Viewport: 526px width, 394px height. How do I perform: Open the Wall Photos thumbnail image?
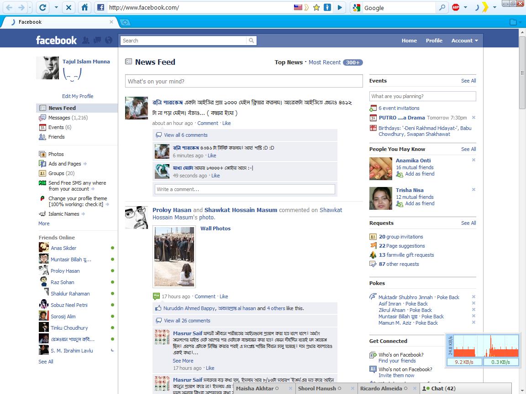click(174, 257)
